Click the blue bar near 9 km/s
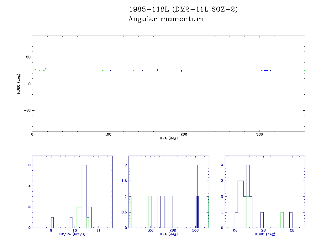The height and width of the screenshot is (240, 321). (52, 222)
